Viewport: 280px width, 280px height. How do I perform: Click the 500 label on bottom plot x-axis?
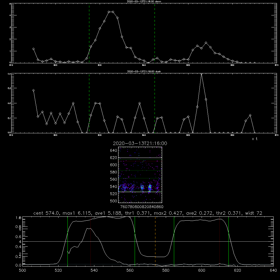pos(22,270)
